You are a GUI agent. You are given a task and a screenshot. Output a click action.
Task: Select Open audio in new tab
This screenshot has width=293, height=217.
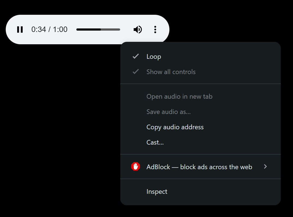click(179, 96)
